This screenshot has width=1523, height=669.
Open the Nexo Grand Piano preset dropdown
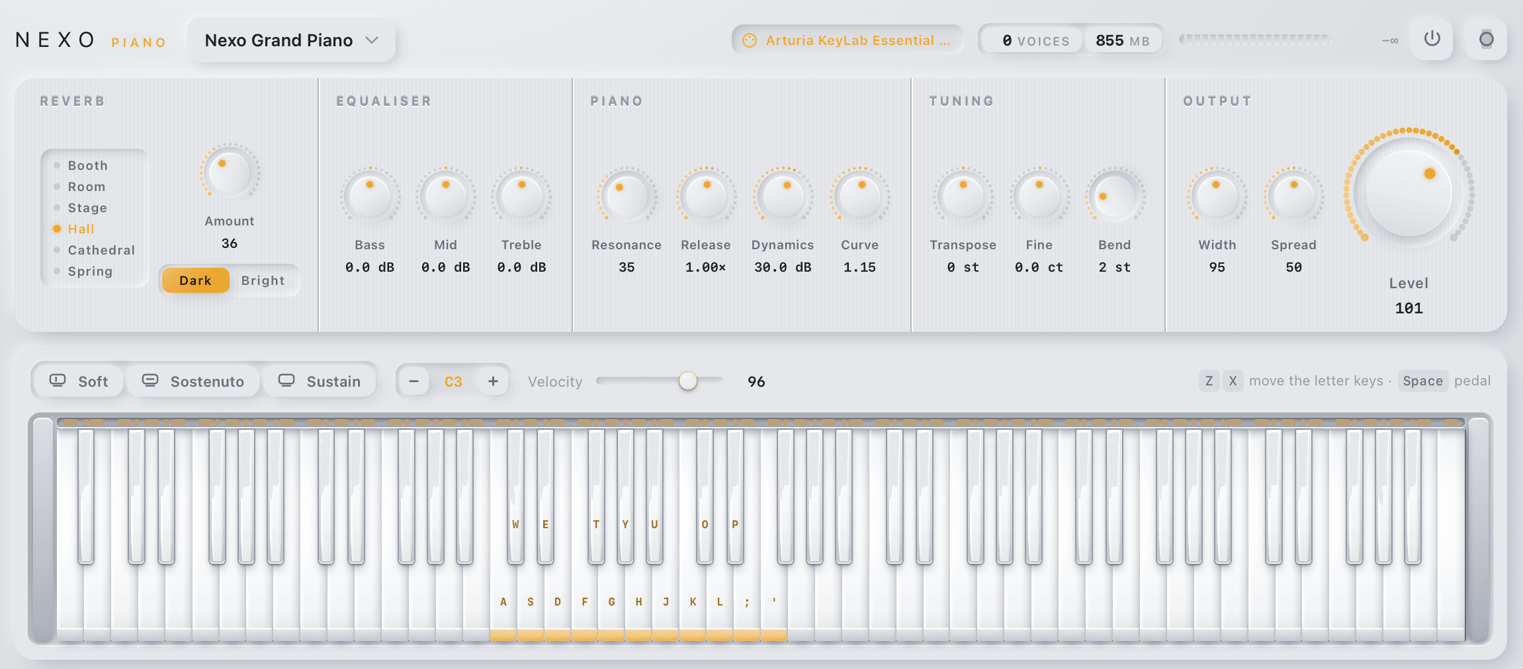point(291,40)
